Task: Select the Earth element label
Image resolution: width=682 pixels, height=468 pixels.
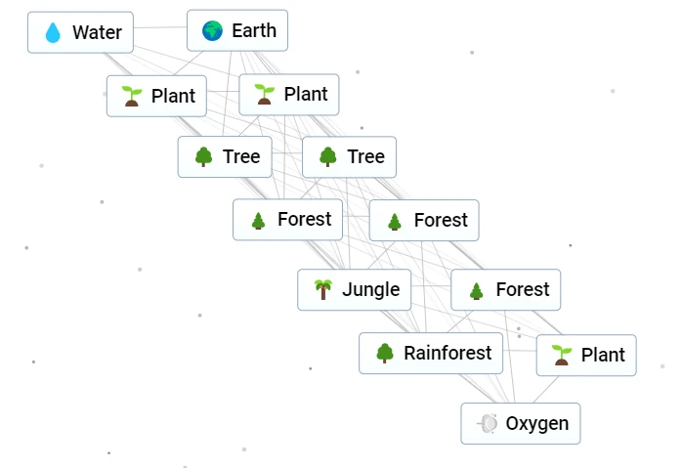Action: [x=254, y=31]
